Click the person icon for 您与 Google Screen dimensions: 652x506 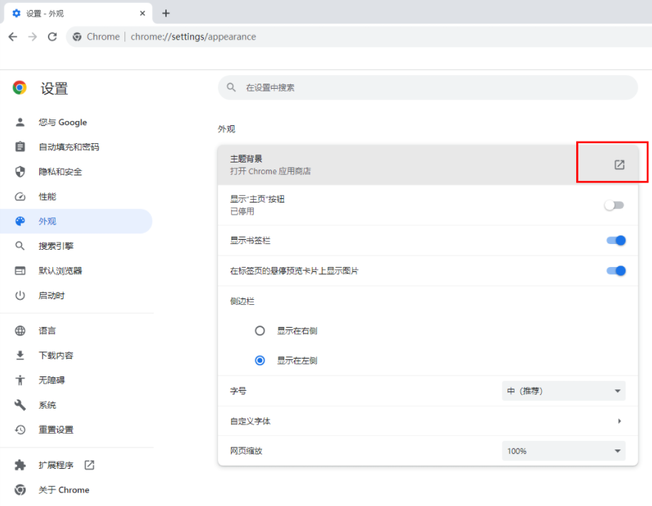(20, 122)
